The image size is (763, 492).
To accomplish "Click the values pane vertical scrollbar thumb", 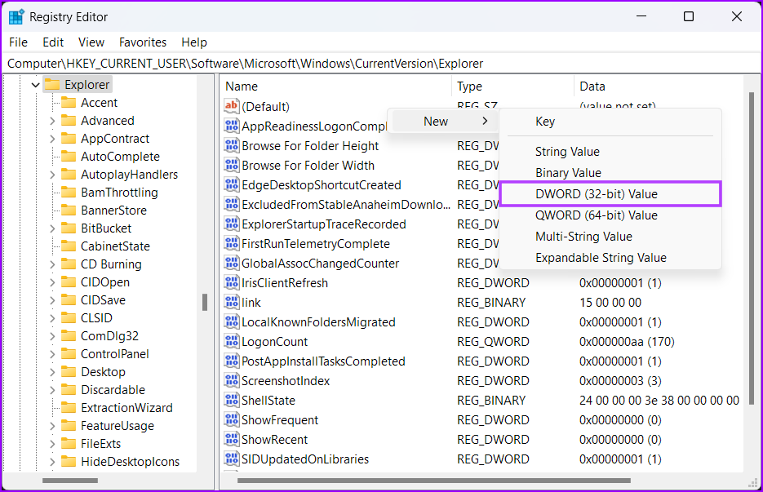I will (752, 248).
